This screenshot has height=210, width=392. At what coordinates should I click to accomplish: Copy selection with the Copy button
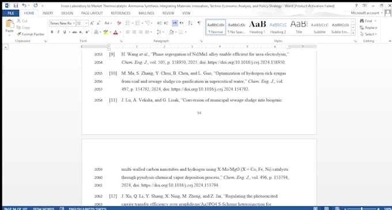[x=23, y=28]
